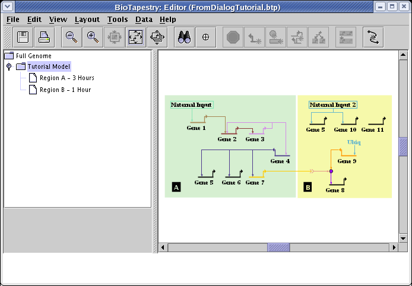This screenshot has height=286, width=412.
Task: Click horizontal scrollbar right arrow
Action: pyautogui.click(x=394, y=247)
